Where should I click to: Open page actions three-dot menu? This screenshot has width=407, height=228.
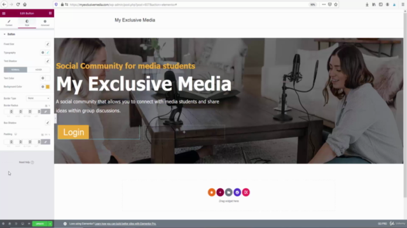pos(324,4)
